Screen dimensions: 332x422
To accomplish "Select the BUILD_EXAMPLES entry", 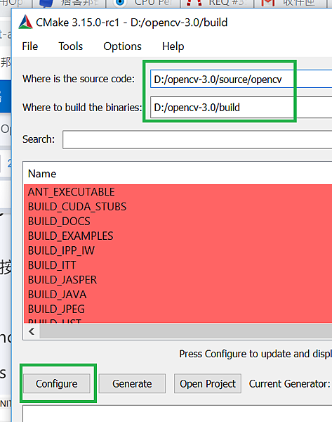I will 178,236.
